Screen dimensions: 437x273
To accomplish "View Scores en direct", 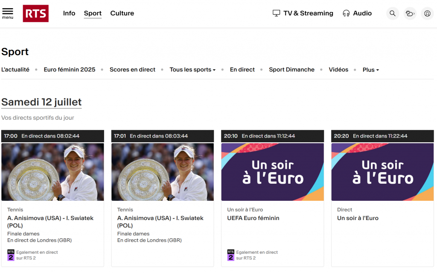I will pos(132,70).
